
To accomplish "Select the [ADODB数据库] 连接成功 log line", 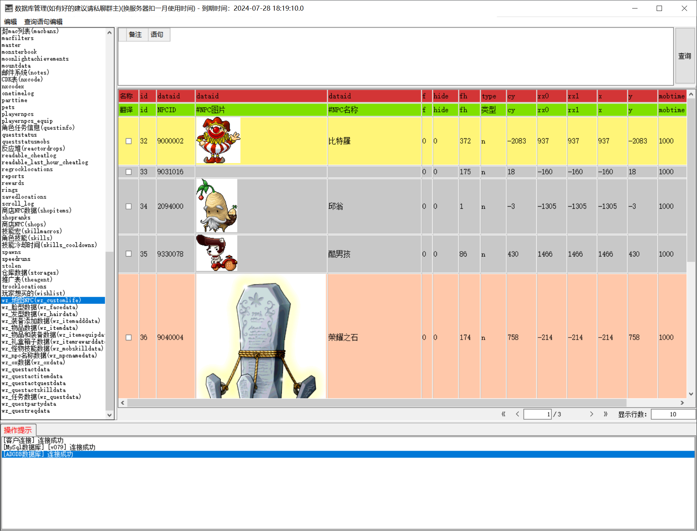I will click(x=348, y=454).
